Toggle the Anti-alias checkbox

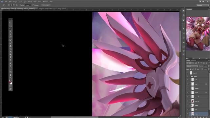coord(33,5)
